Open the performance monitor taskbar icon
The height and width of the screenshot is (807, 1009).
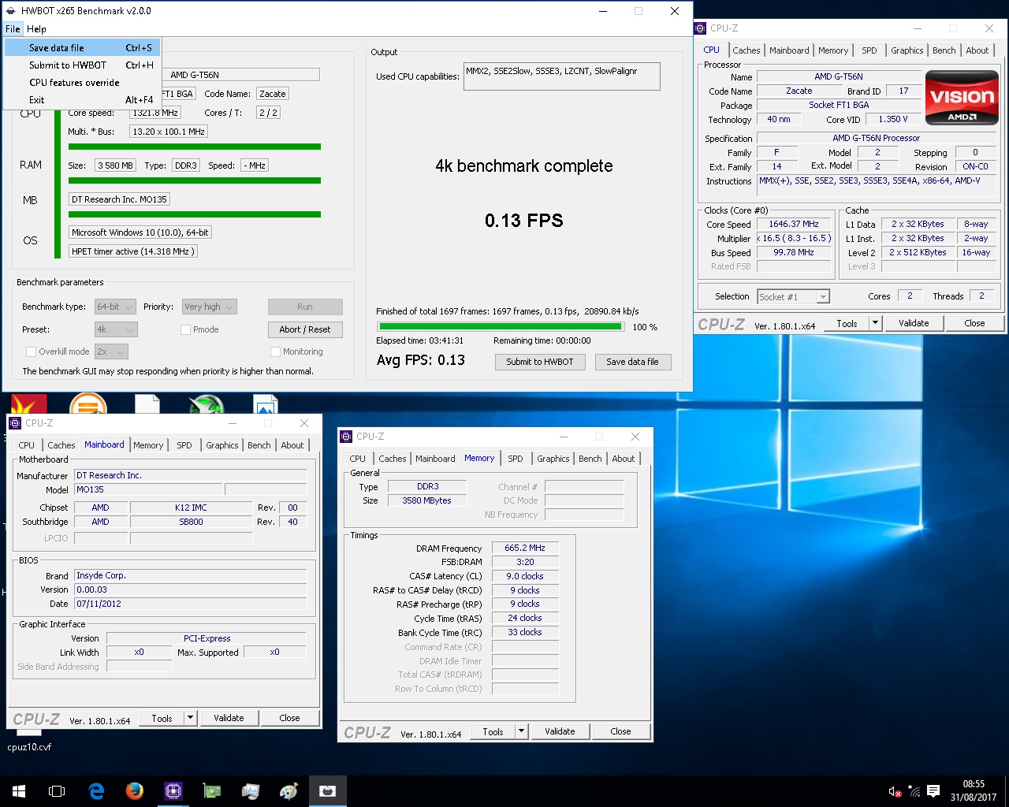(251, 791)
